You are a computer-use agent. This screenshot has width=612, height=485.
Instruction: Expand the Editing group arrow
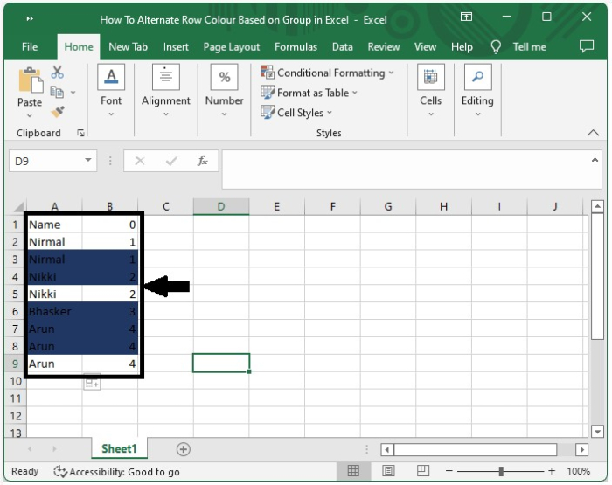[x=478, y=114]
